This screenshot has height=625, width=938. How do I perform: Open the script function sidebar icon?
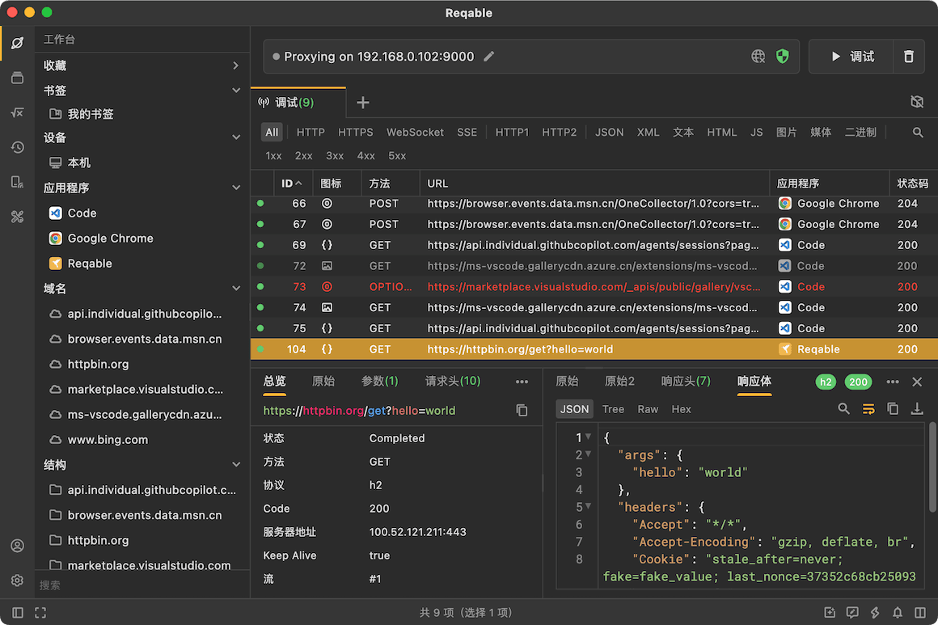point(17,112)
